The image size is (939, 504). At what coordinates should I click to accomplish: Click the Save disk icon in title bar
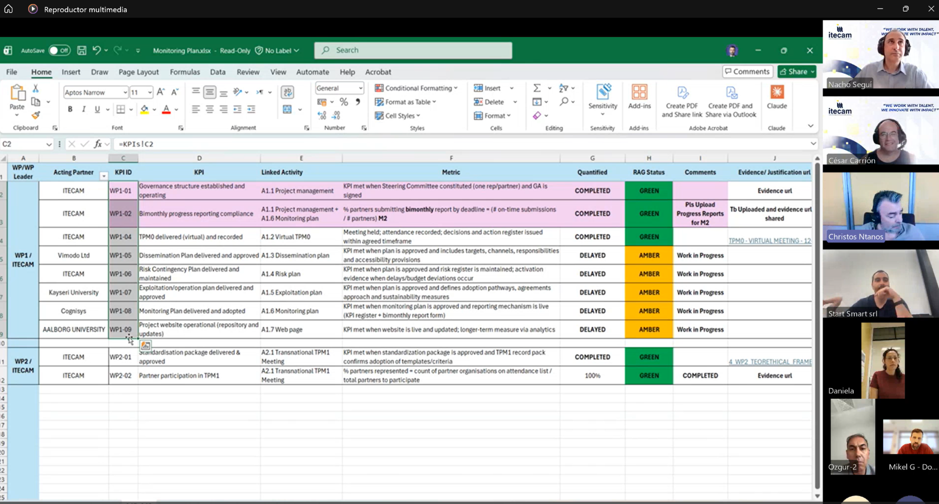point(82,51)
